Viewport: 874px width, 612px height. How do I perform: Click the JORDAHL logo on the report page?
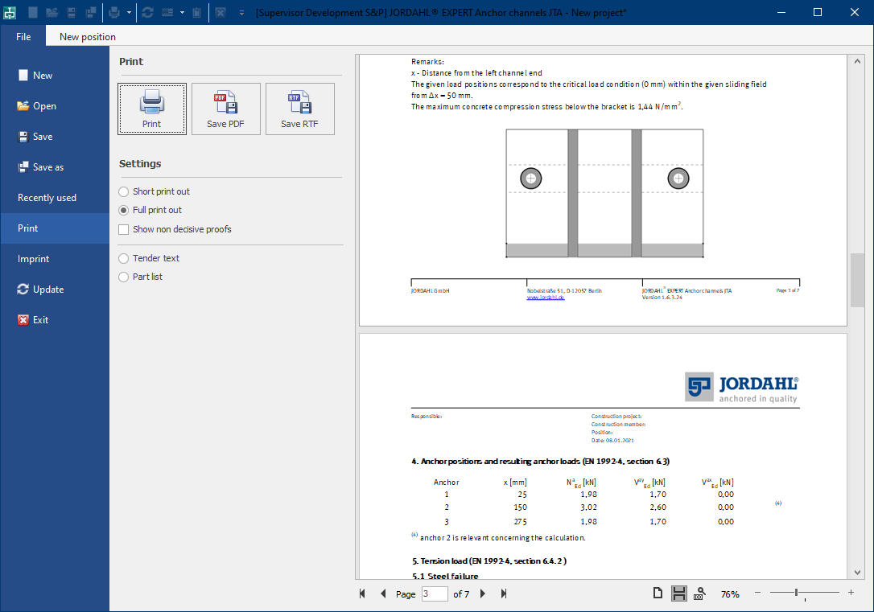pos(742,387)
